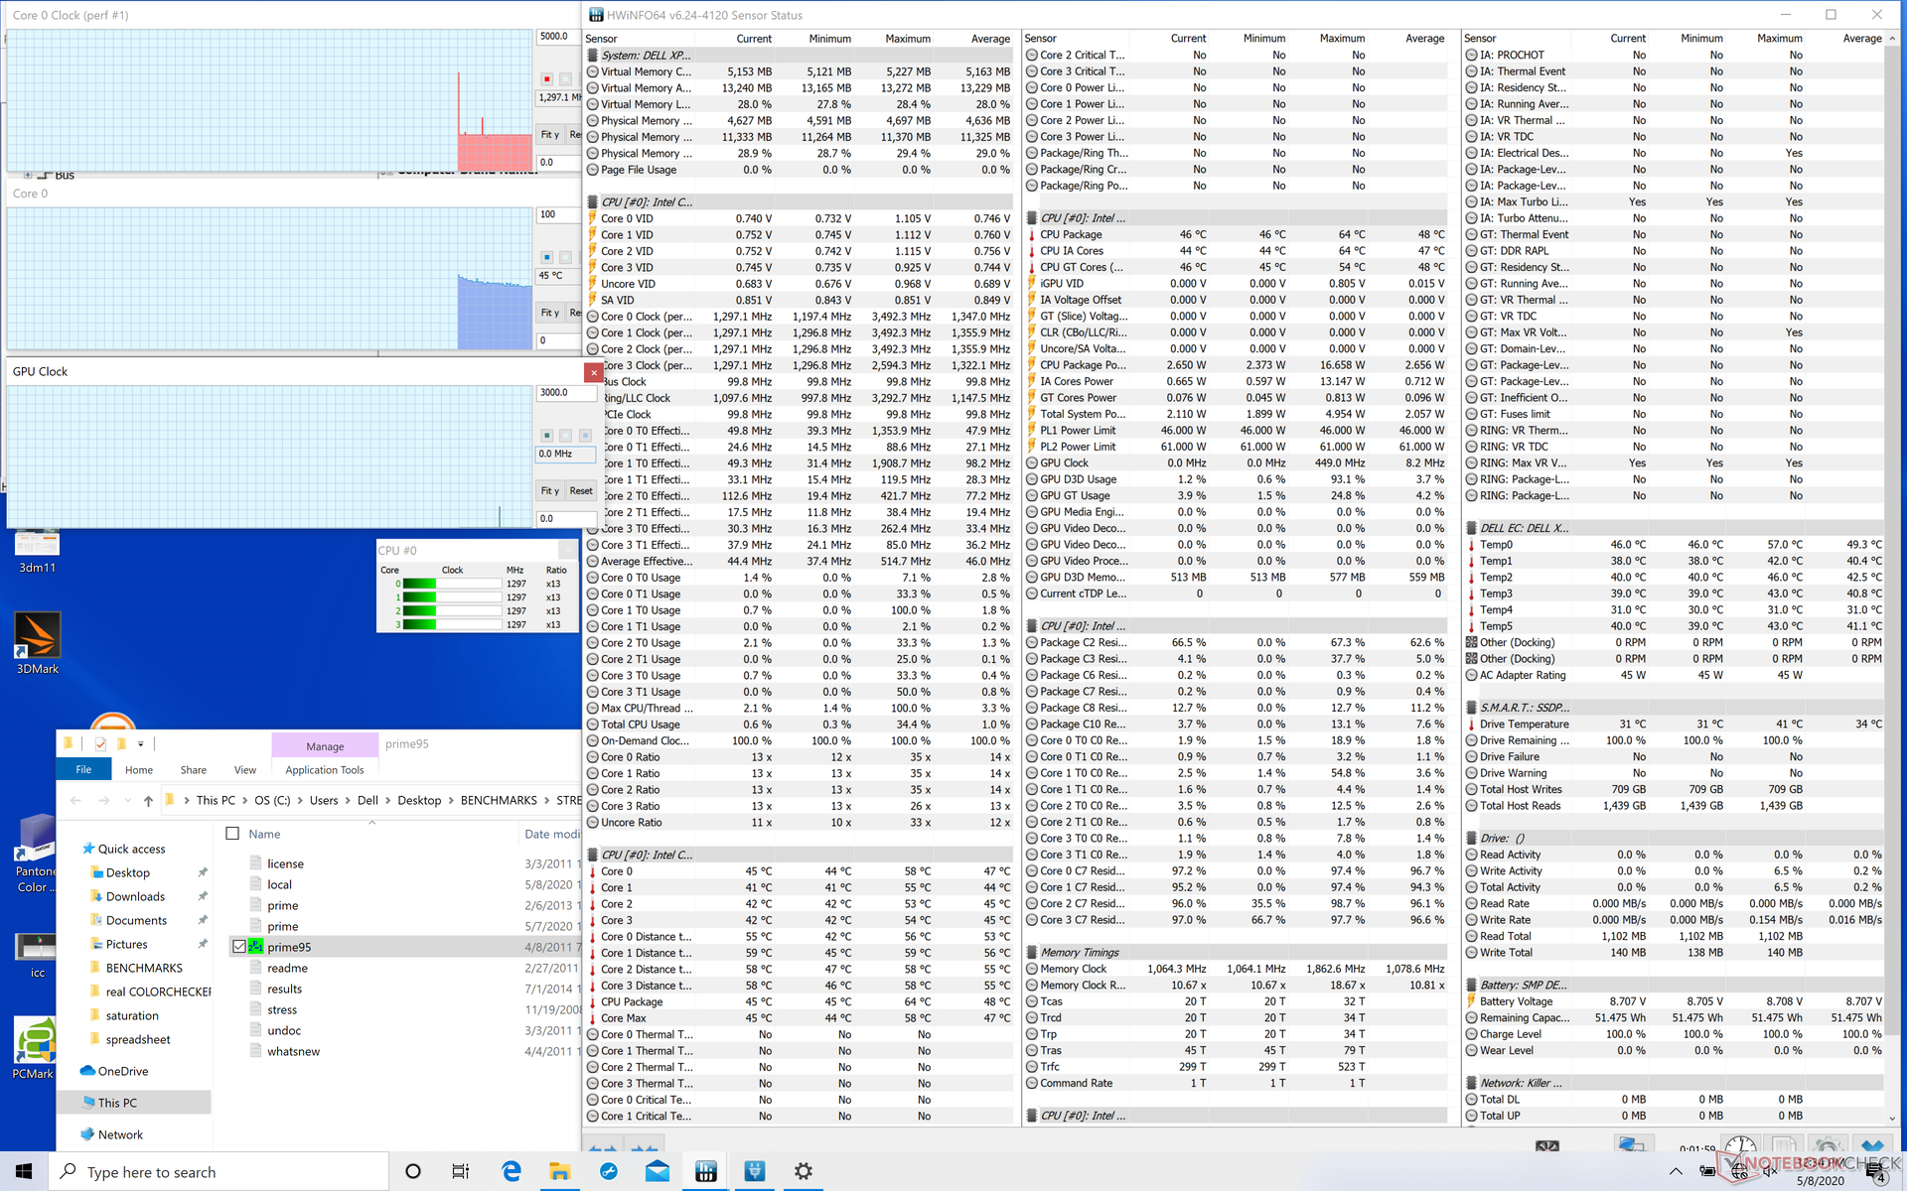Click red color swatch on Core 0 Clock graph
The height and width of the screenshot is (1191, 1907).
(x=546, y=78)
